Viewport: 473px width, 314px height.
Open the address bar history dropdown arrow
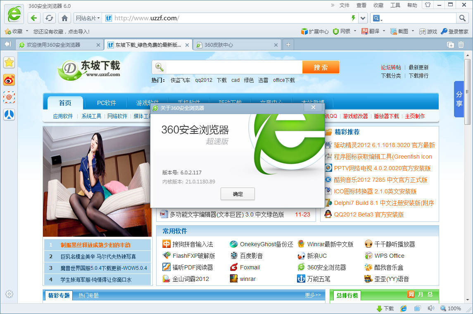(x=363, y=18)
